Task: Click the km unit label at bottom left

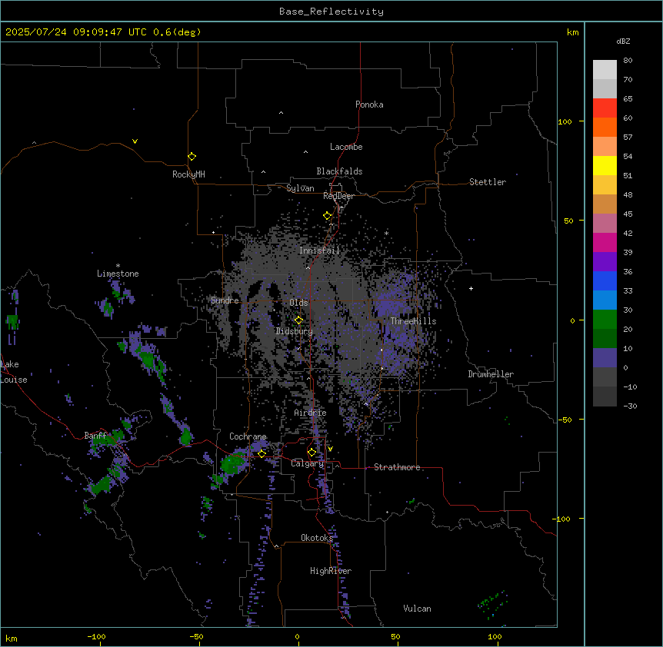Action: pyautogui.click(x=12, y=639)
